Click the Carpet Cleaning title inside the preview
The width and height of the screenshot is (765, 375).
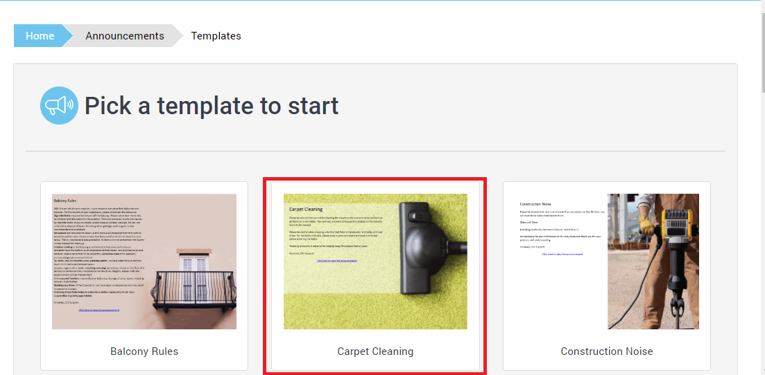[x=306, y=209]
